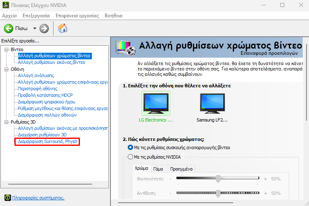Select radio Με τις ρυθμίσεις NVIDIA

pyautogui.click(x=130, y=157)
